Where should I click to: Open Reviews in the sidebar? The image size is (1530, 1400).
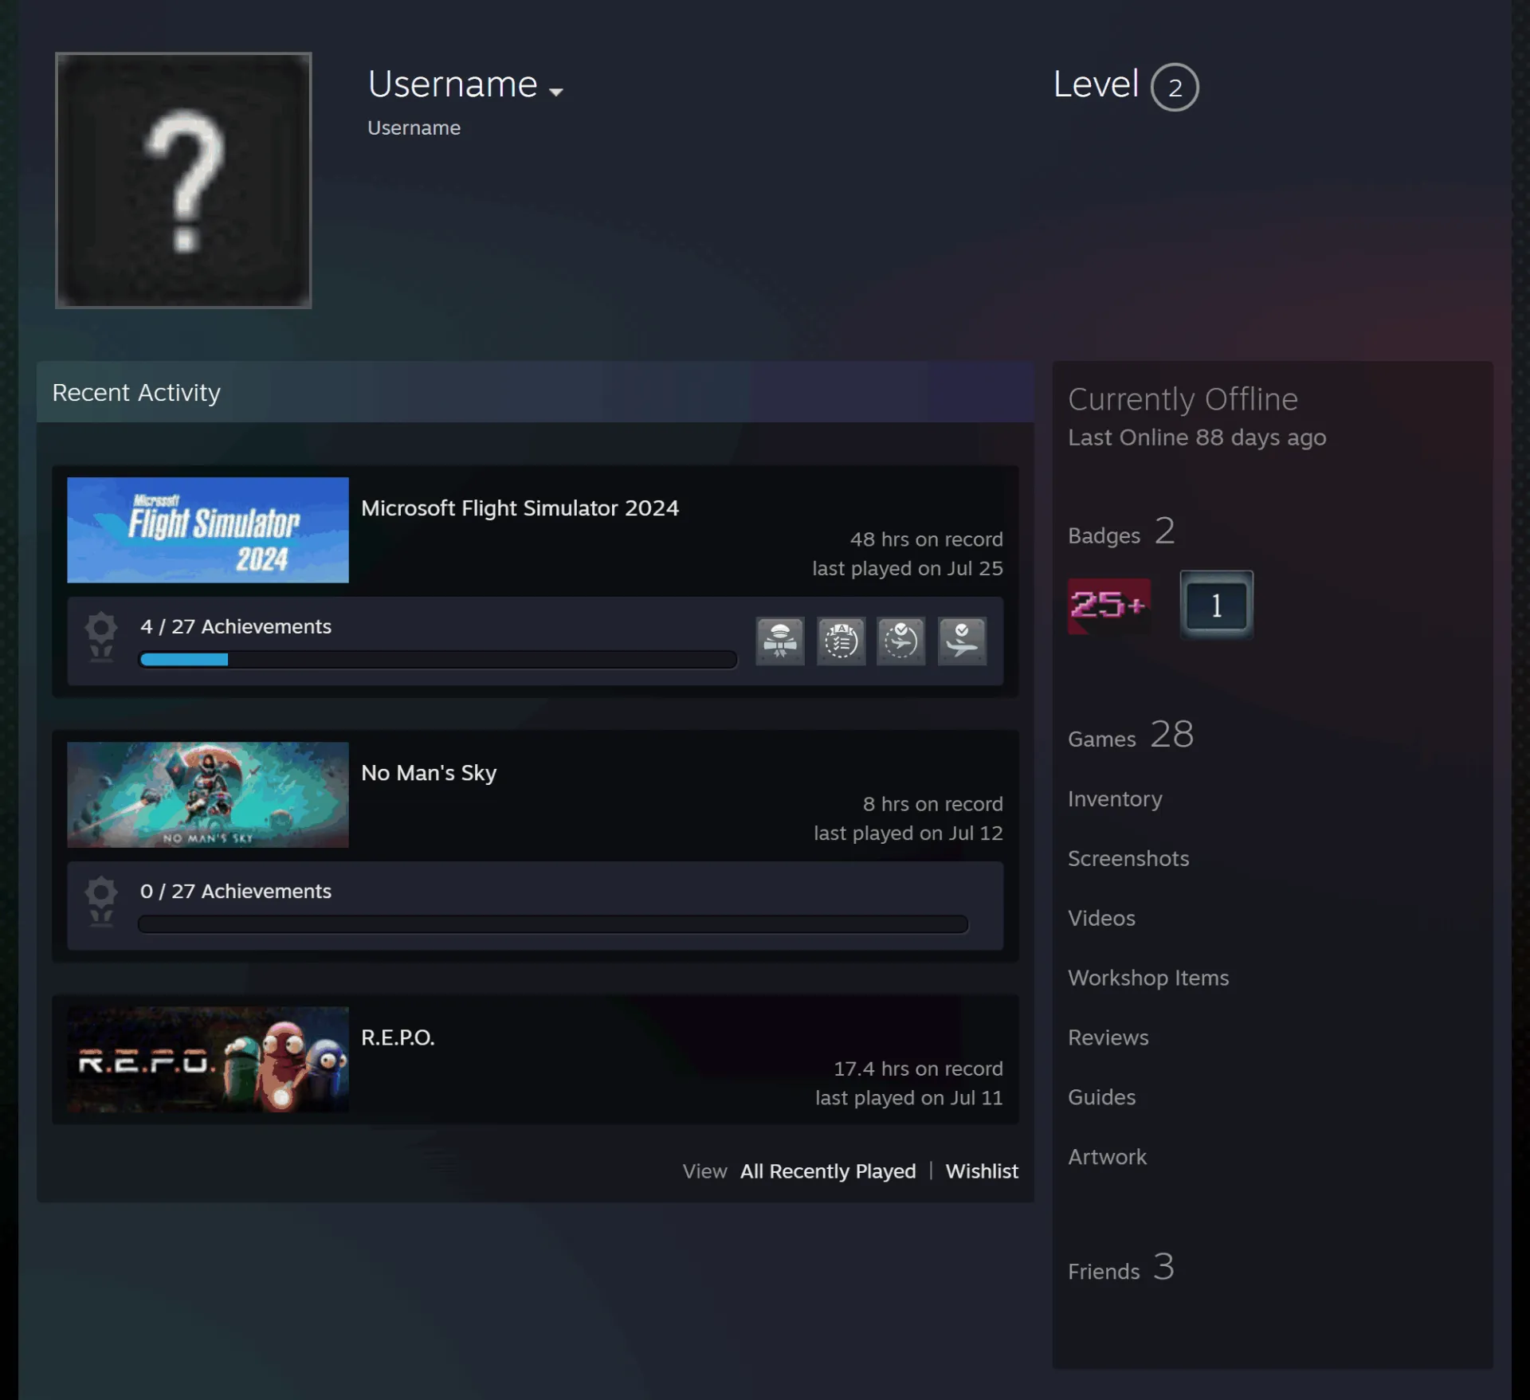tap(1108, 1037)
